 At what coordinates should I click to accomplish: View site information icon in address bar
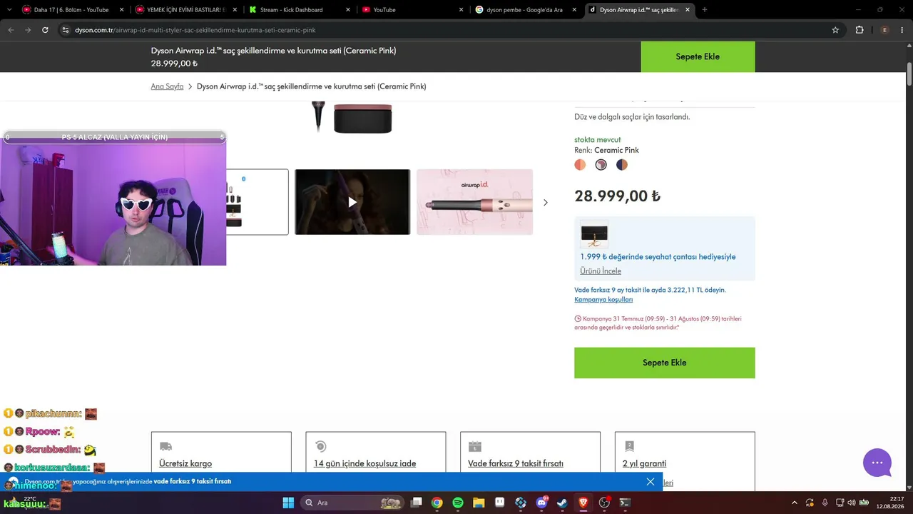65,30
